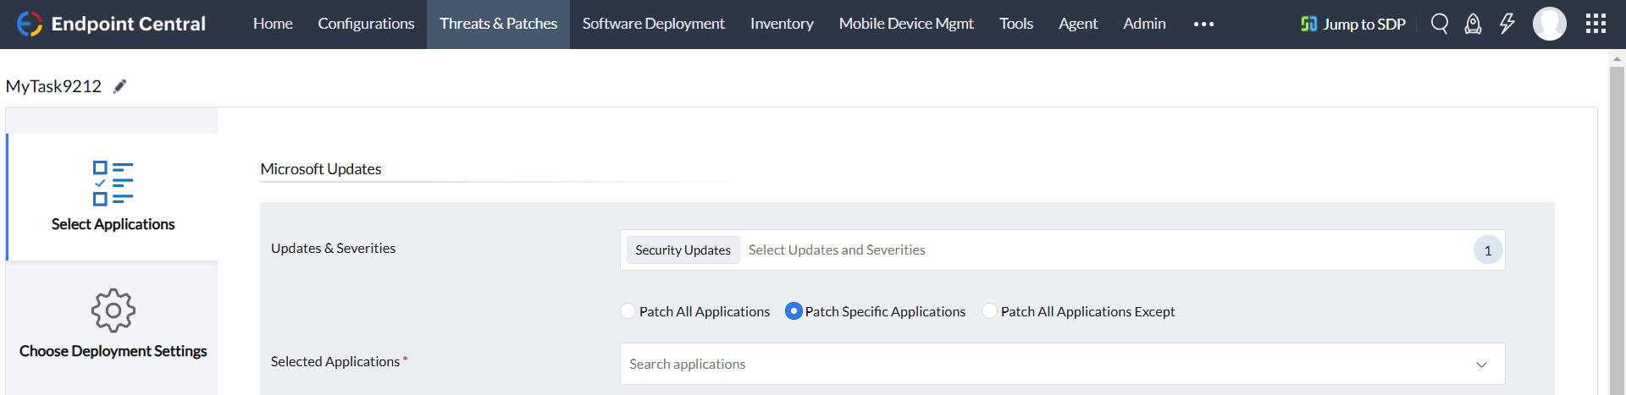Click Jump to SDP link

coord(1353,24)
